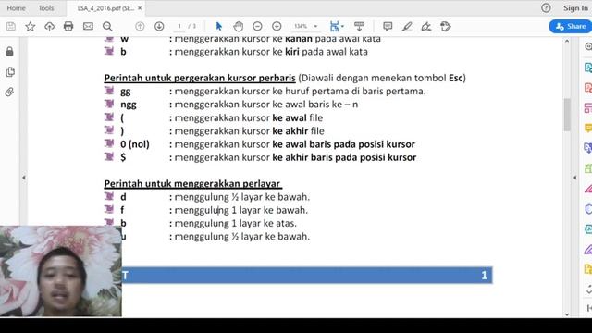Choose the hand pan tool

pos(239,27)
